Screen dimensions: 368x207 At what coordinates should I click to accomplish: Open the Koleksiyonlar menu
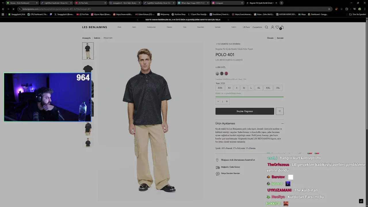(152, 27)
